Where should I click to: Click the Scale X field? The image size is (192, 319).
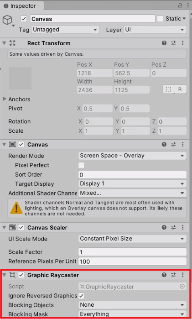coord(98,131)
